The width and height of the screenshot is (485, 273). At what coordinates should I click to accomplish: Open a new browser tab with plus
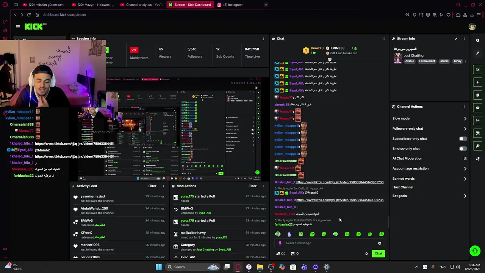click(266, 5)
